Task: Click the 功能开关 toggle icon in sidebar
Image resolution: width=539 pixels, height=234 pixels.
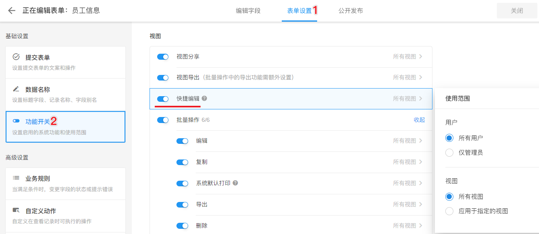Action: (x=16, y=121)
